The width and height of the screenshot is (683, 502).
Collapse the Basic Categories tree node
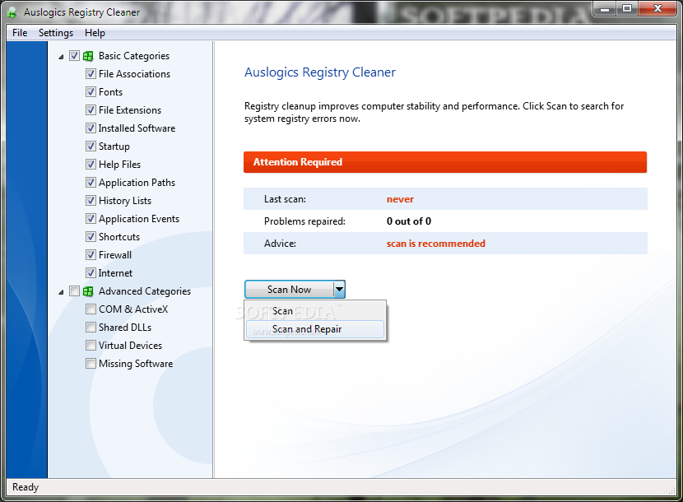click(61, 57)
